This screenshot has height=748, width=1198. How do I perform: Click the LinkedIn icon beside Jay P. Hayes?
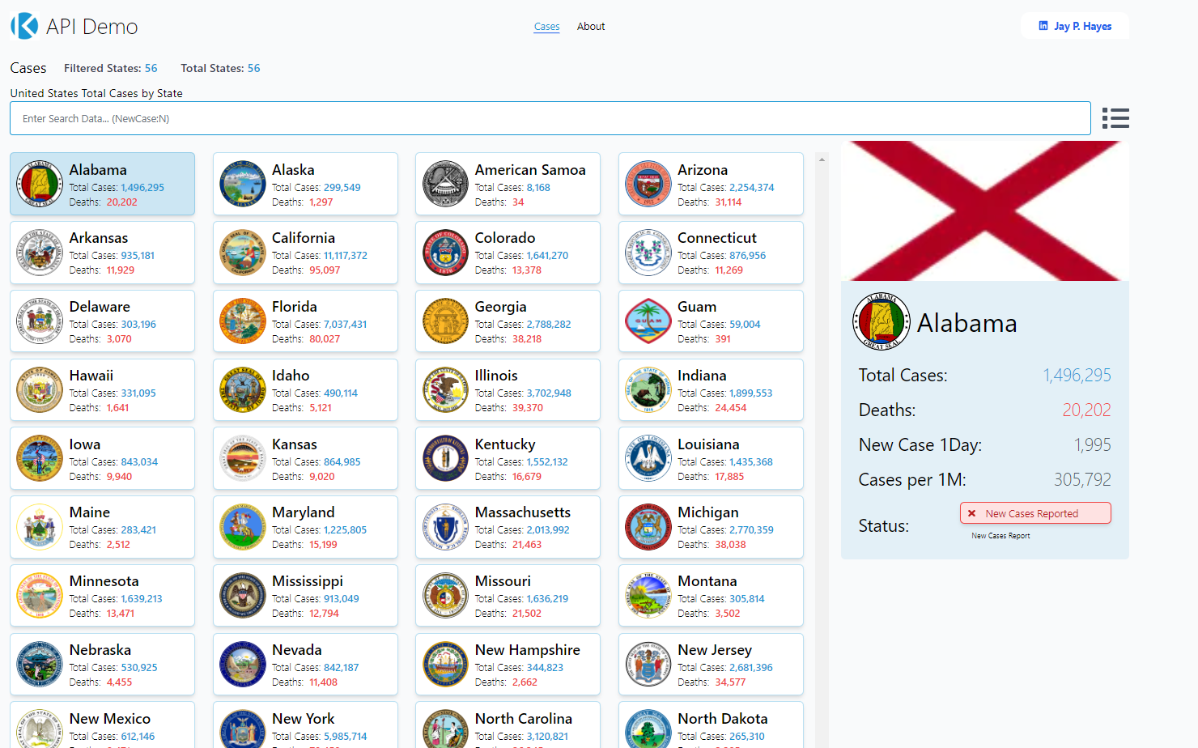pyautogui.click(x=1043, y=26)
